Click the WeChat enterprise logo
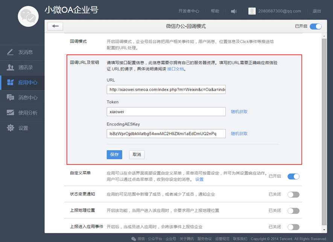The height and width of the screenshot is (242, 333). pyautogui.click(x=28, y=16)
